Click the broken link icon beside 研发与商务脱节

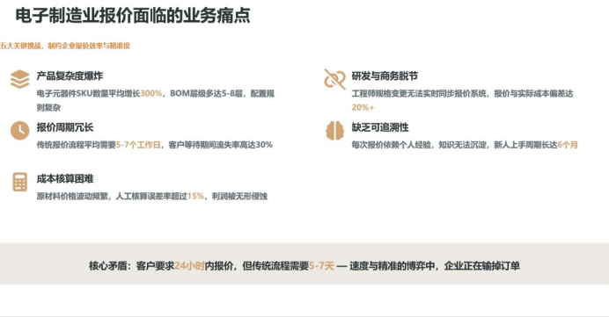(x=334, y=79)
